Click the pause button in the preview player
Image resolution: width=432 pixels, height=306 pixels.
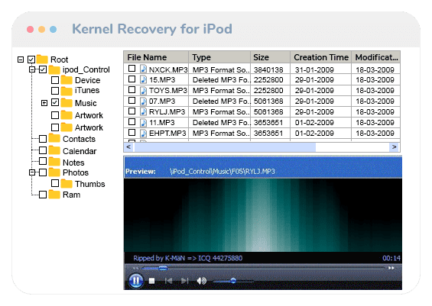(136, 281)
